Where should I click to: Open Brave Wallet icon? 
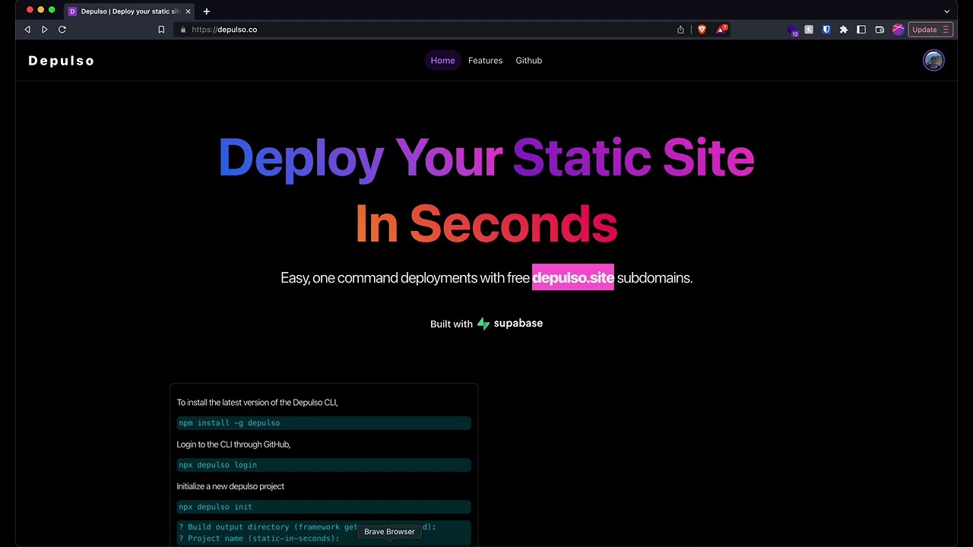point(880,30)
